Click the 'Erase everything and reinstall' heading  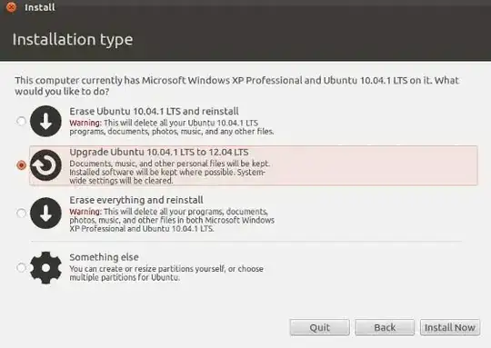(x=136, y=200)
